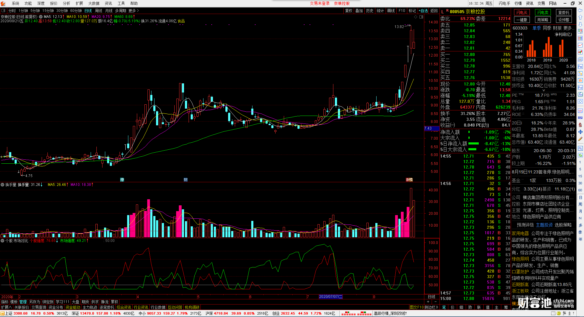Toggle 复权 price adjustment
This screenshot has width=584, height=317.
coord(349,11)
